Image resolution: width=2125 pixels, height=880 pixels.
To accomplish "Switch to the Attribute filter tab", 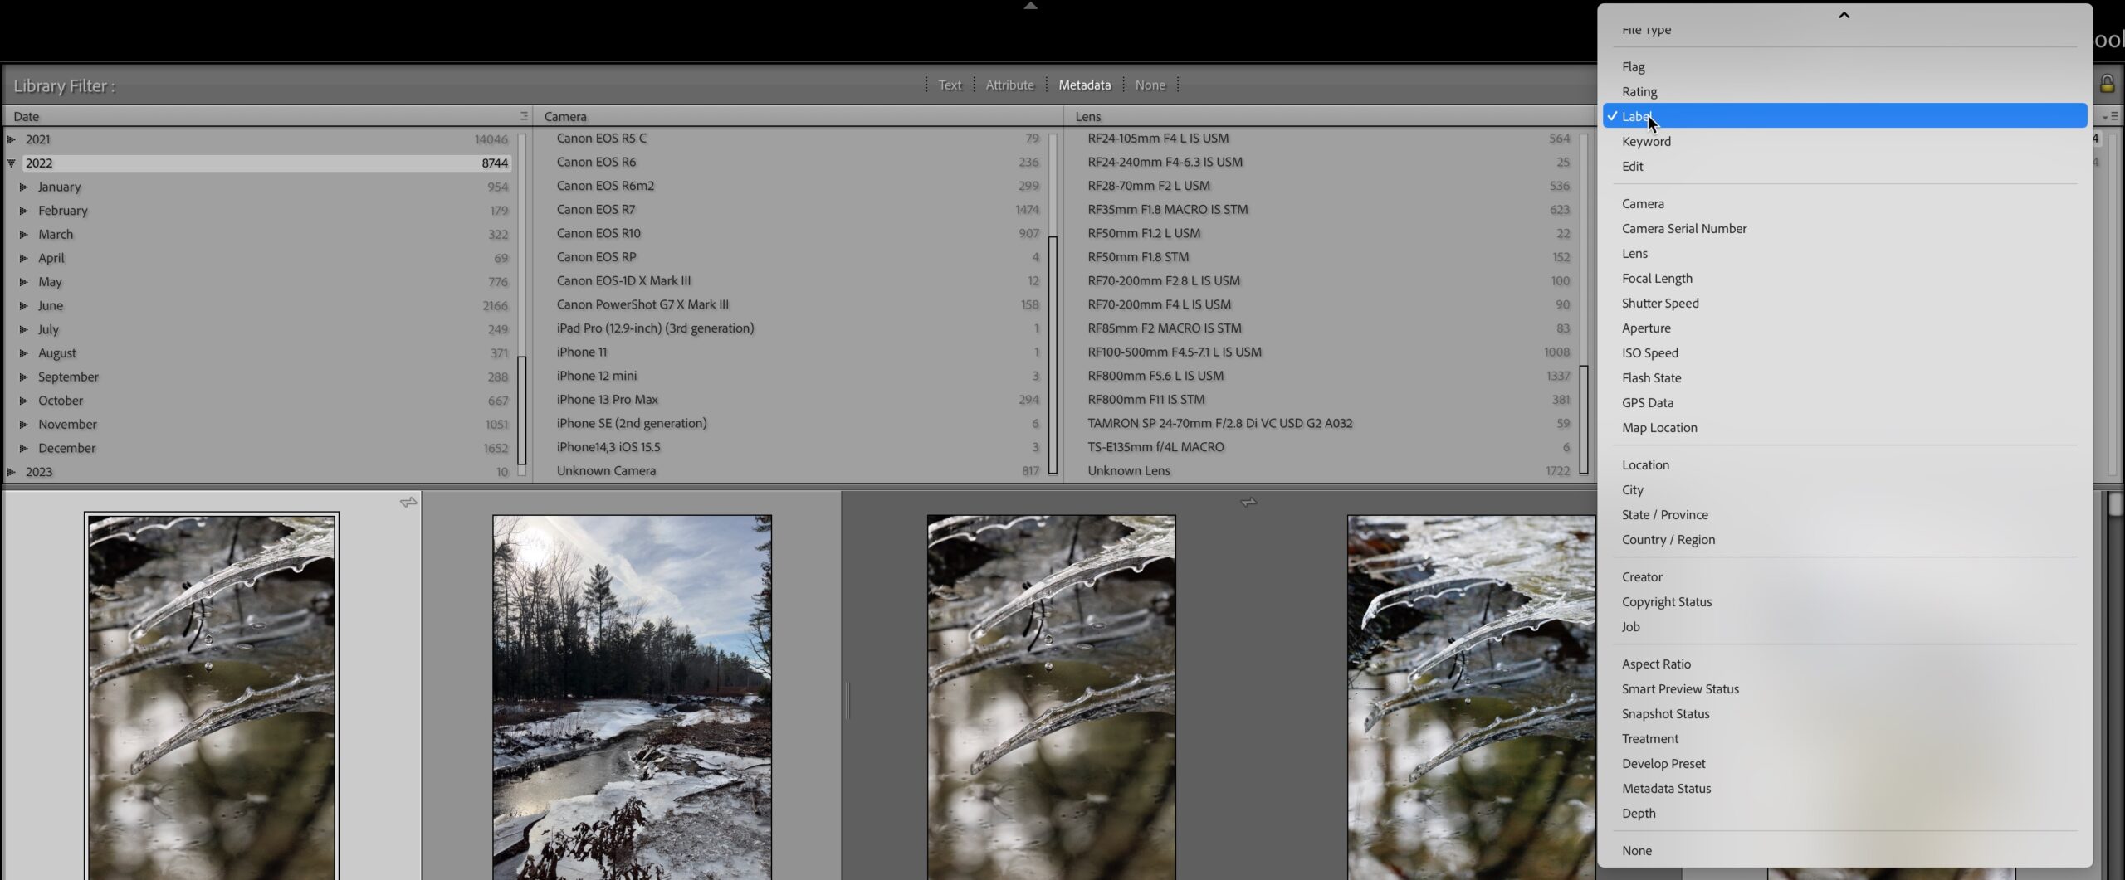I will tap(1009, 84).
